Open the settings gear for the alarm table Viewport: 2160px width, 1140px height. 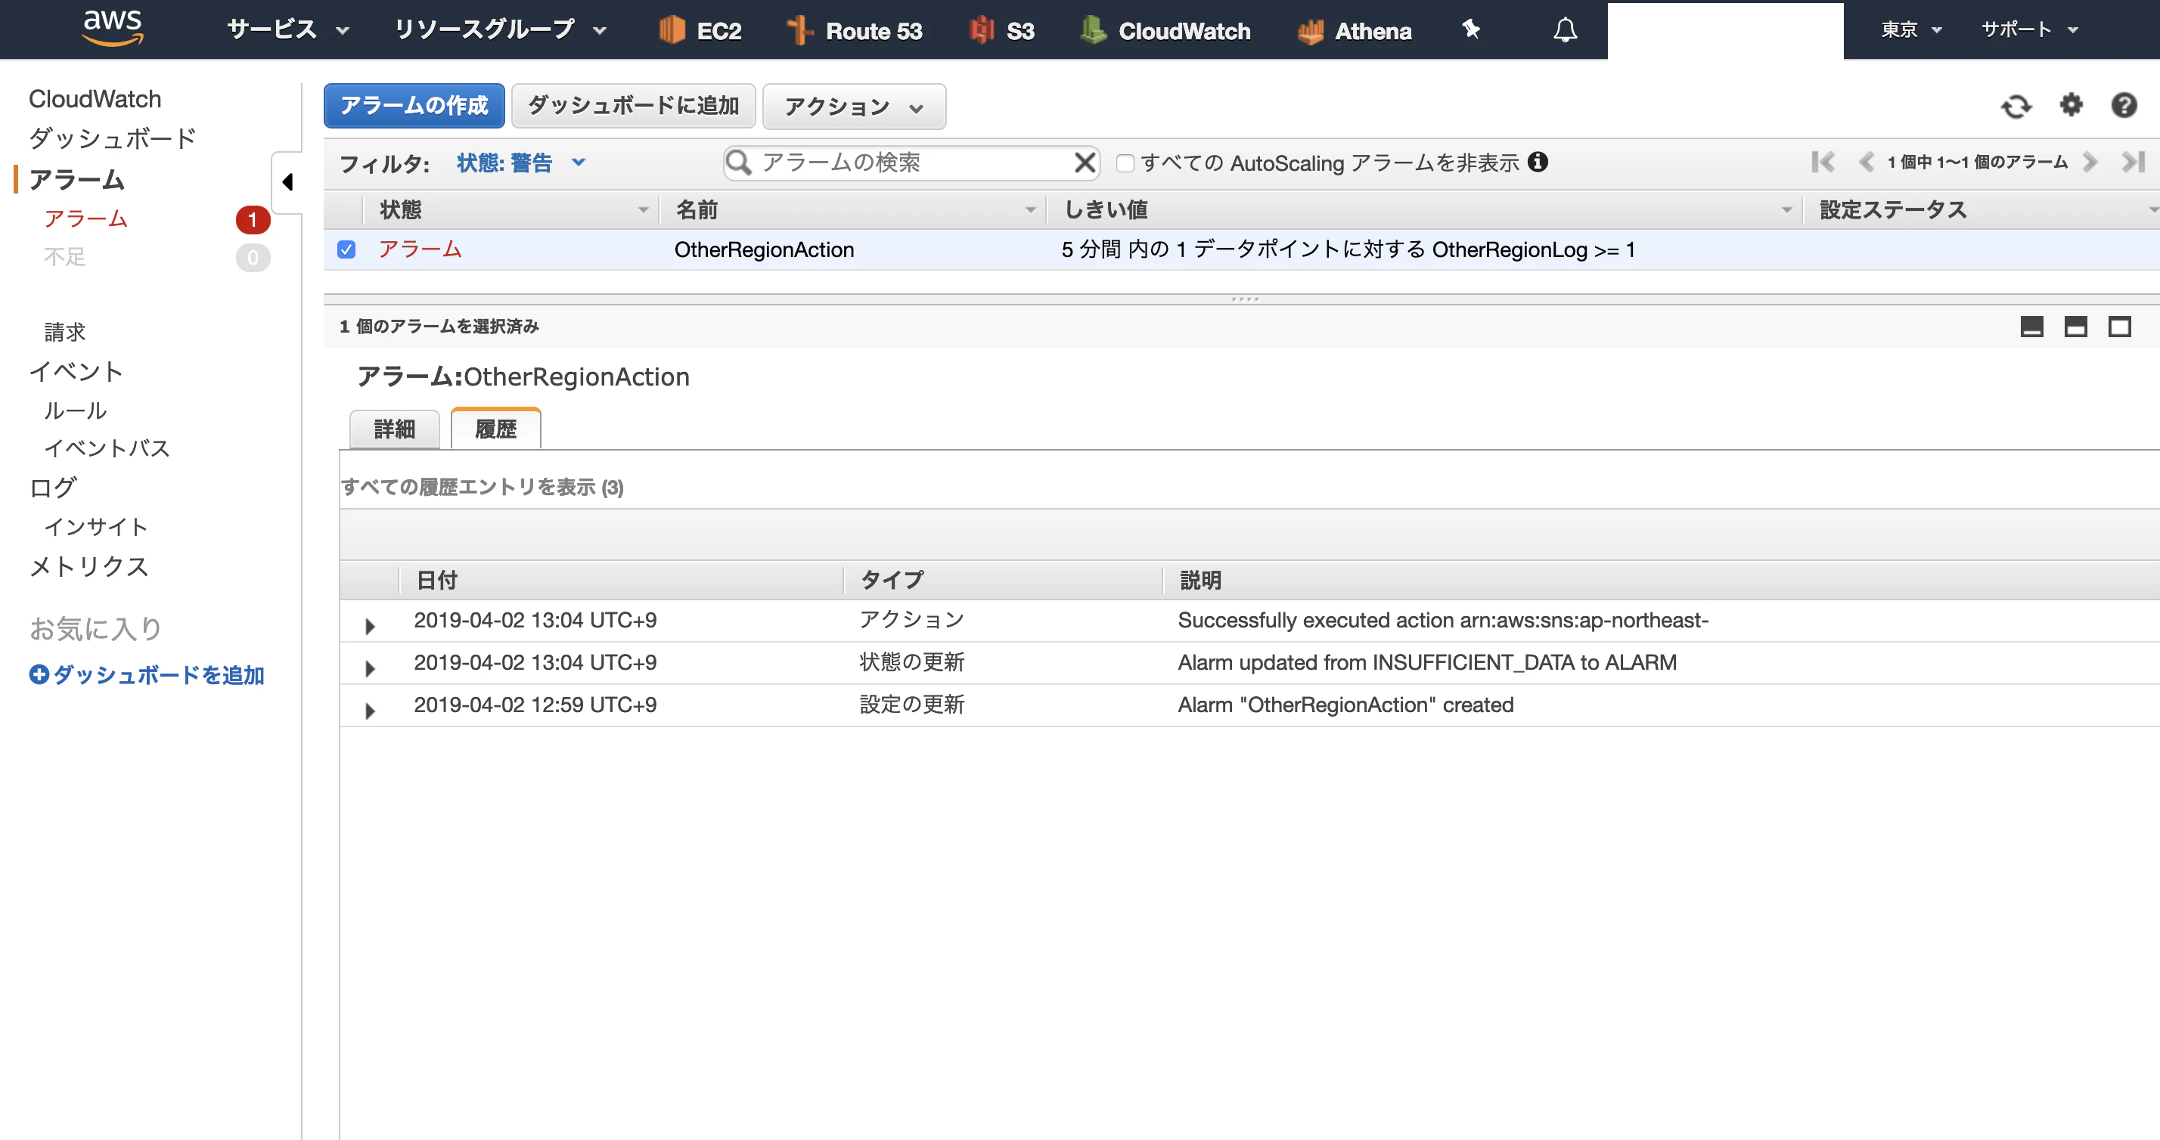2071,105
